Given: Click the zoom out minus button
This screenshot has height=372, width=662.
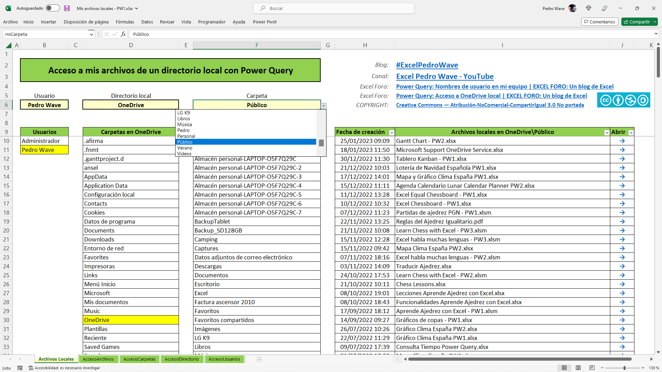Looking at the screenshot, I should pos(602,368).
